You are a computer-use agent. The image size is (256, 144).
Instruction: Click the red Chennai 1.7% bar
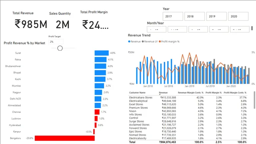coord(97,112)
